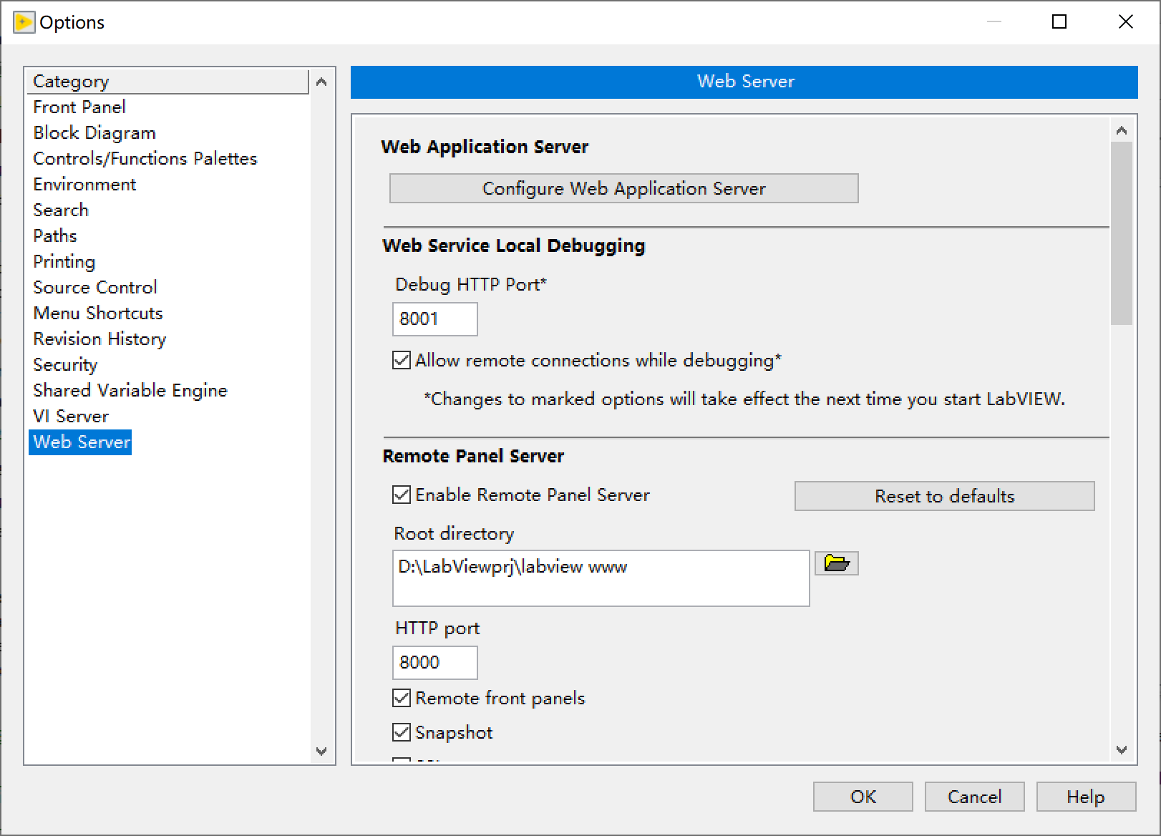Edit the Root directory path text
The image size is (1161, 836).
pos(601,578)
